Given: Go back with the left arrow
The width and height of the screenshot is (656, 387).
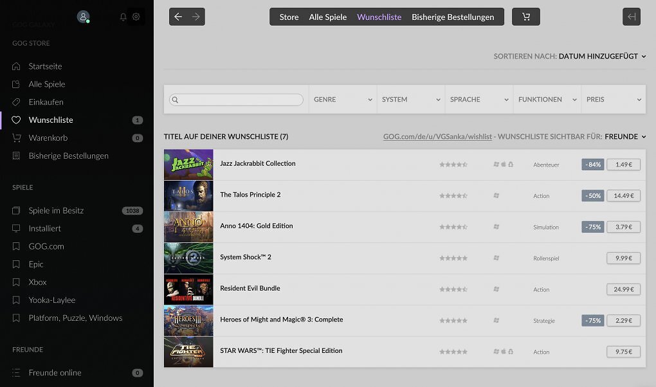Looking at the screenshot, I should tap(178, 17).
